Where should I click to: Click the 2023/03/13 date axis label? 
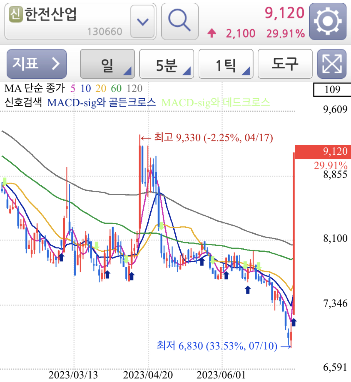click(x=73, y=375)
